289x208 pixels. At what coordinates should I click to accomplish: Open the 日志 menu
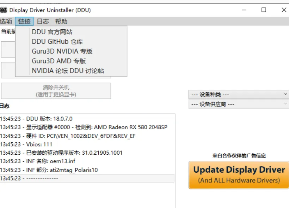[x=43, y=22]
